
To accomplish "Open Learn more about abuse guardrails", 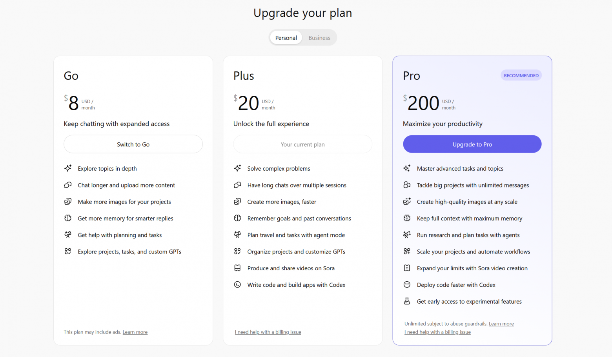I will pyautogui.click(x=501, y=324).
